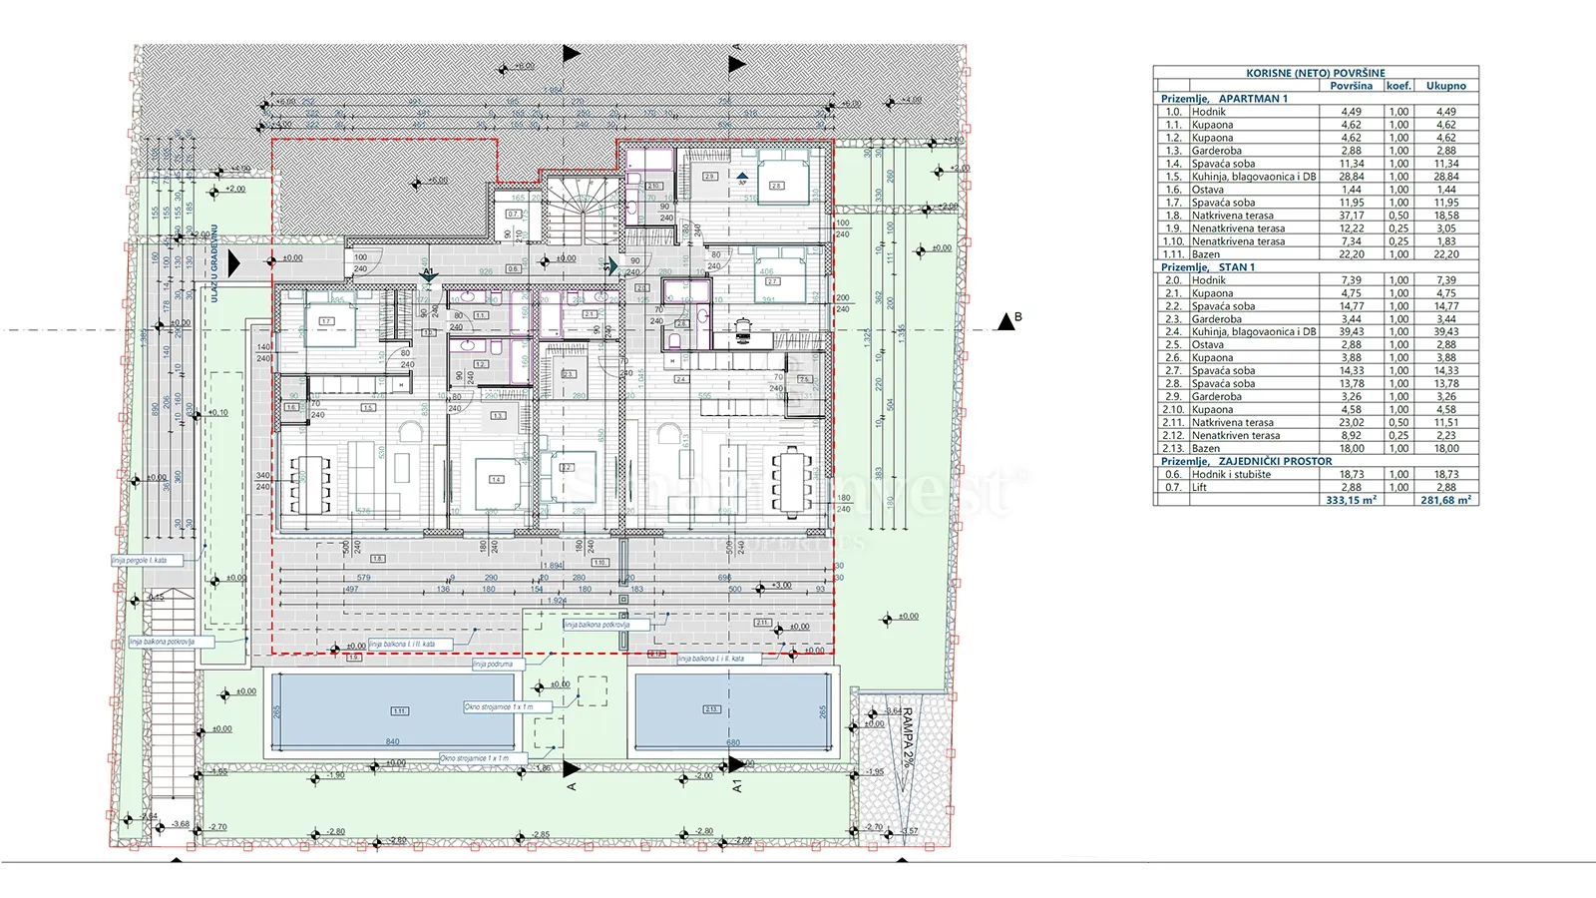Click the koef. value '0,50' in row 2.11.
Image resolution: width=1596 pixels, height=898 pixels.
1399,422
